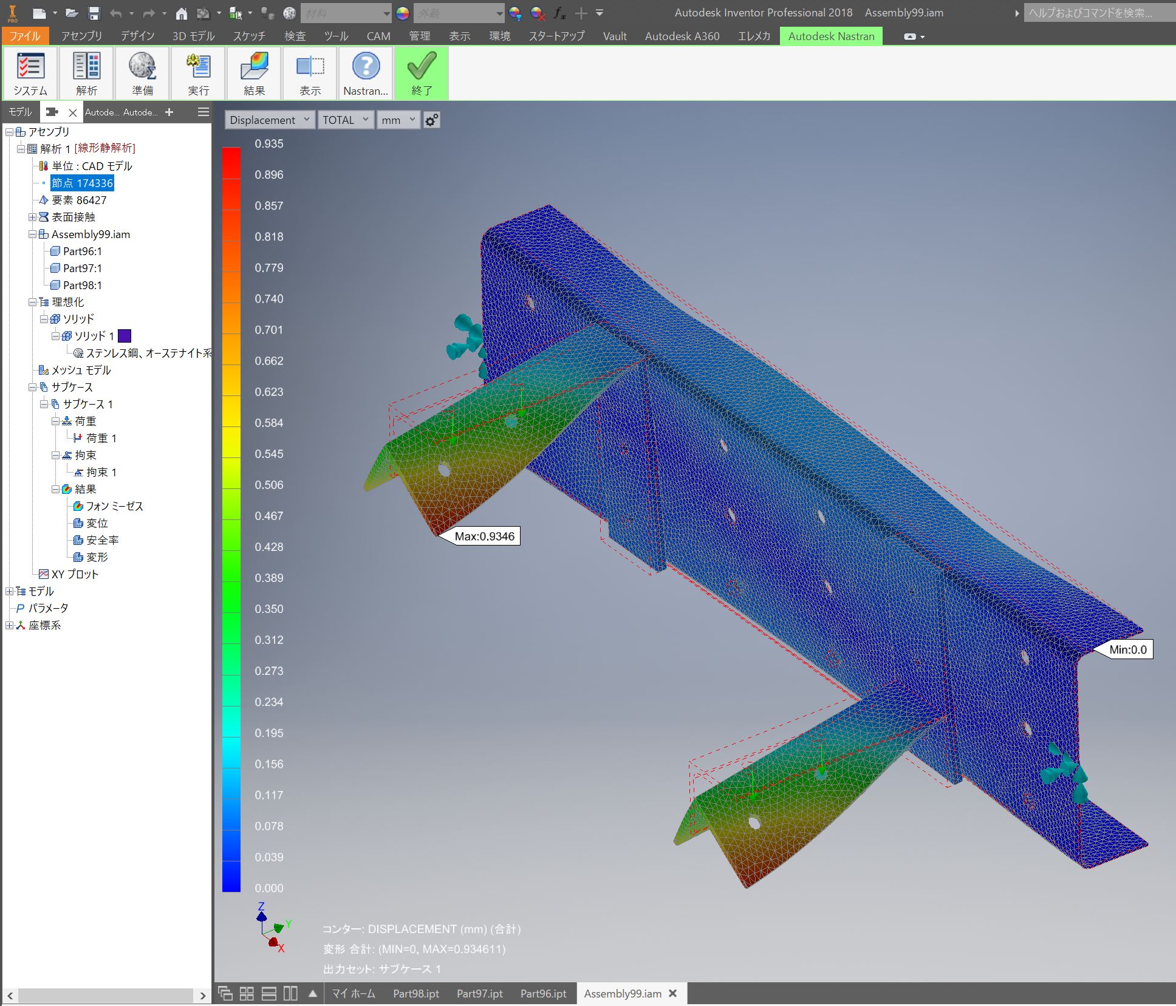
Task: Undo the last action
Action: tap(116, 13)
